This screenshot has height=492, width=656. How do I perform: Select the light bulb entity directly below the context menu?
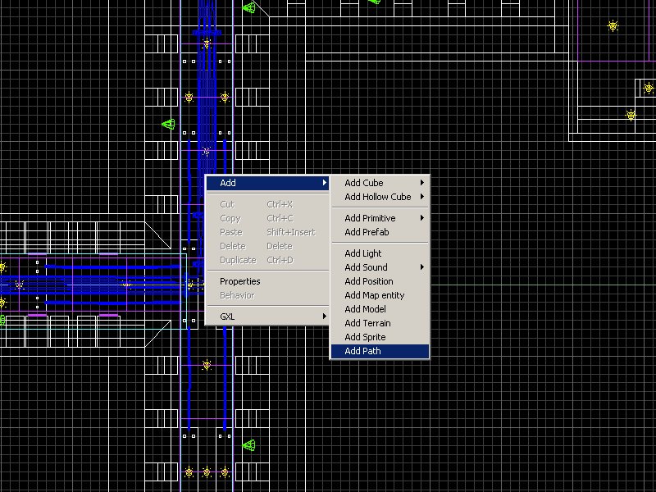(207, 364)
